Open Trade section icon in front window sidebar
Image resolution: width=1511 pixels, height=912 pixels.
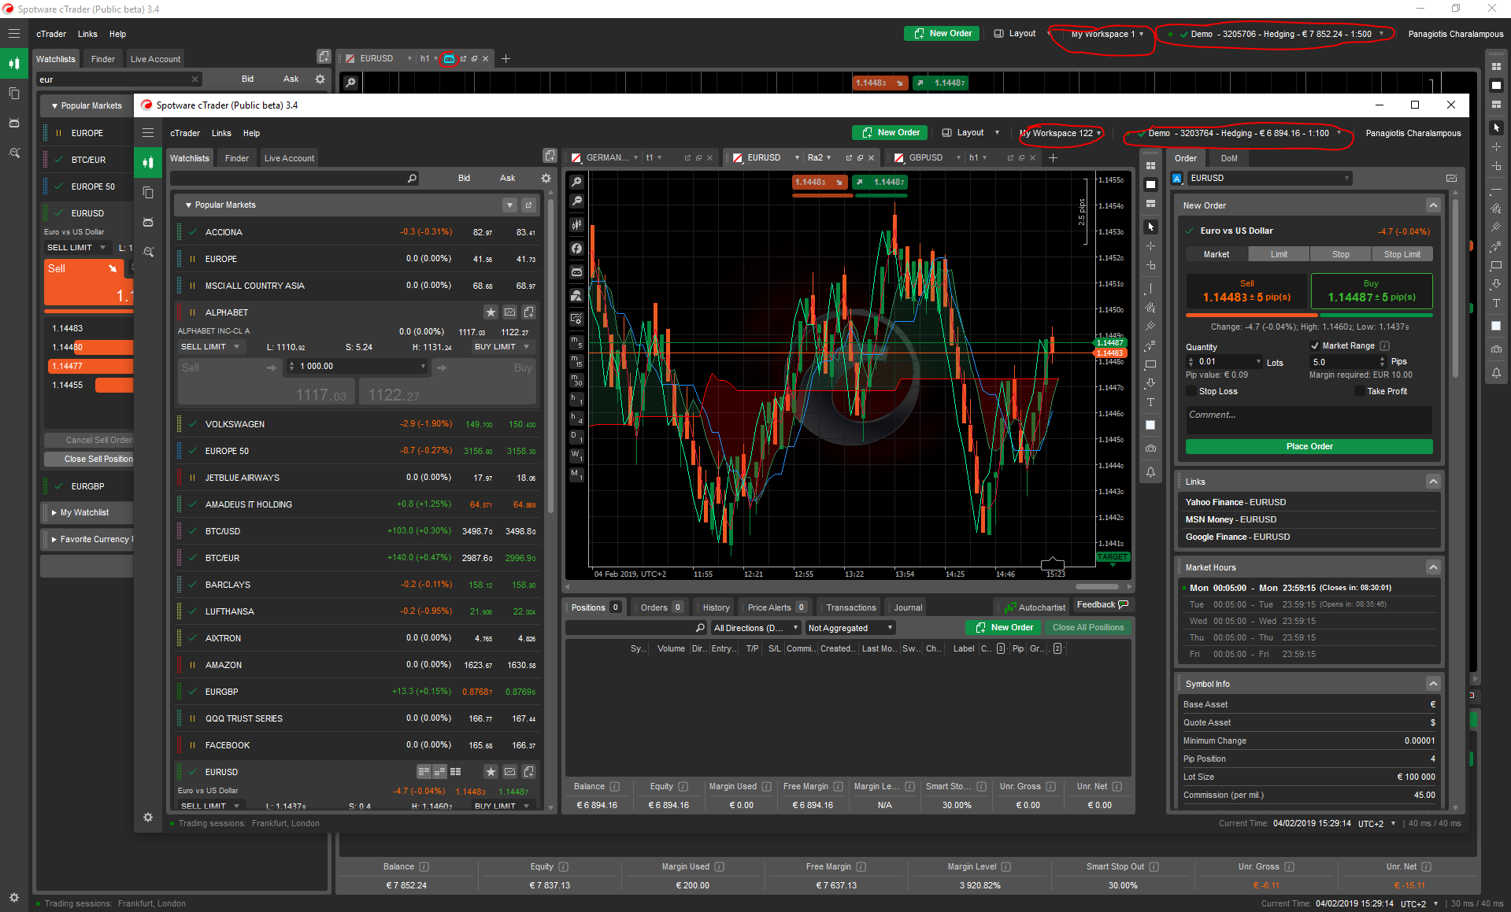[148, 163]
